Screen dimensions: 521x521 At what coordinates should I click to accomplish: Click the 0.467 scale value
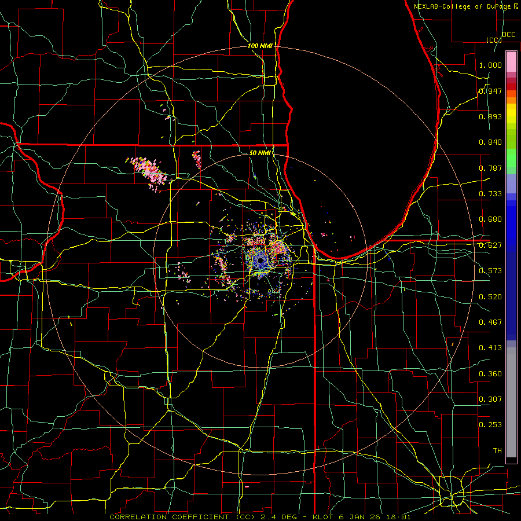pos(490,322)
